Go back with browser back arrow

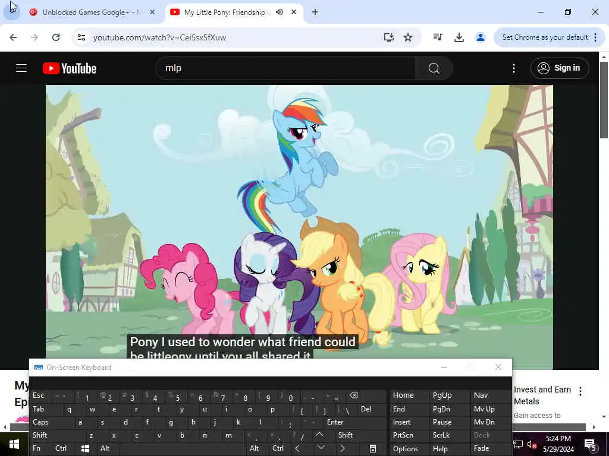pos(13,37)
